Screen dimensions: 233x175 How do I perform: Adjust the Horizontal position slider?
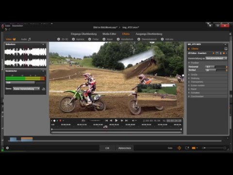216,67
